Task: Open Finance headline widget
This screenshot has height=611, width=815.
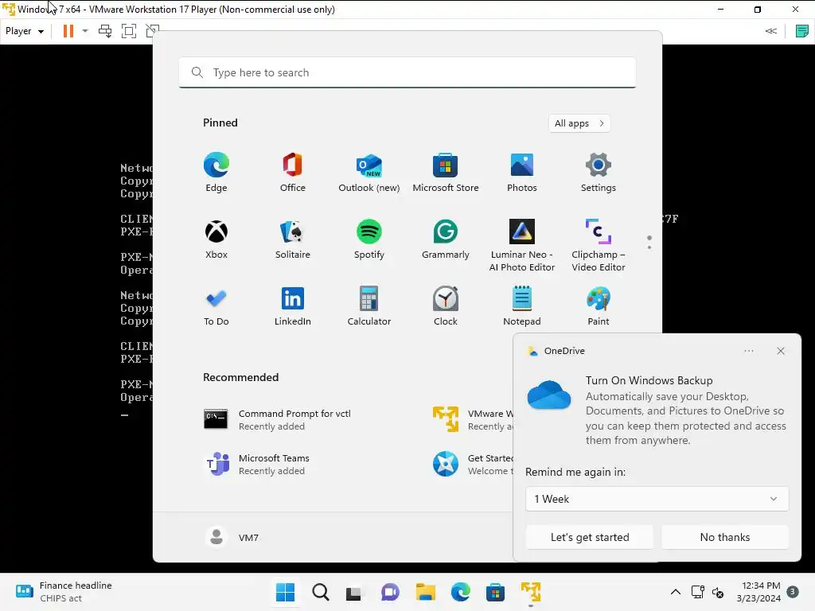Action: click(x=63, y=592)
